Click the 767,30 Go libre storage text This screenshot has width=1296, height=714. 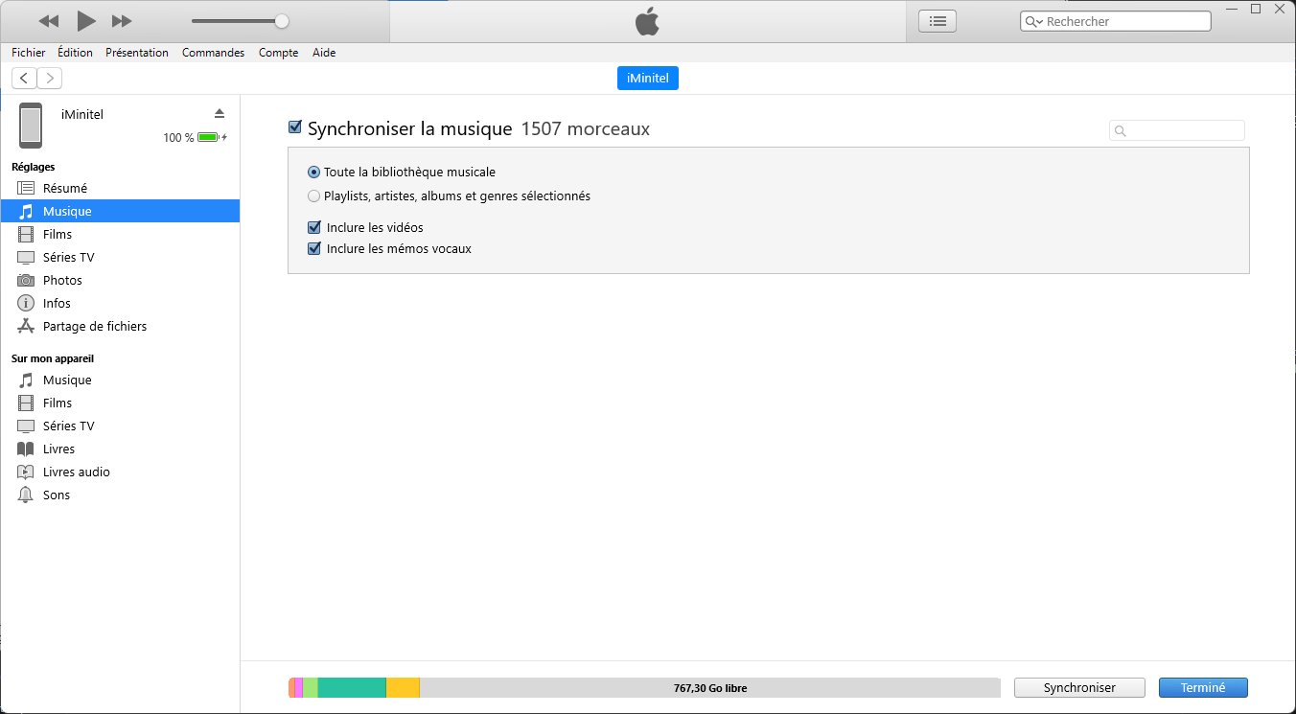[x=710, y=688]
